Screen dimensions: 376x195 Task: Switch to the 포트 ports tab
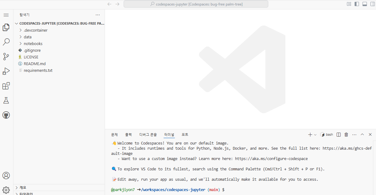(x=185, y=134)
